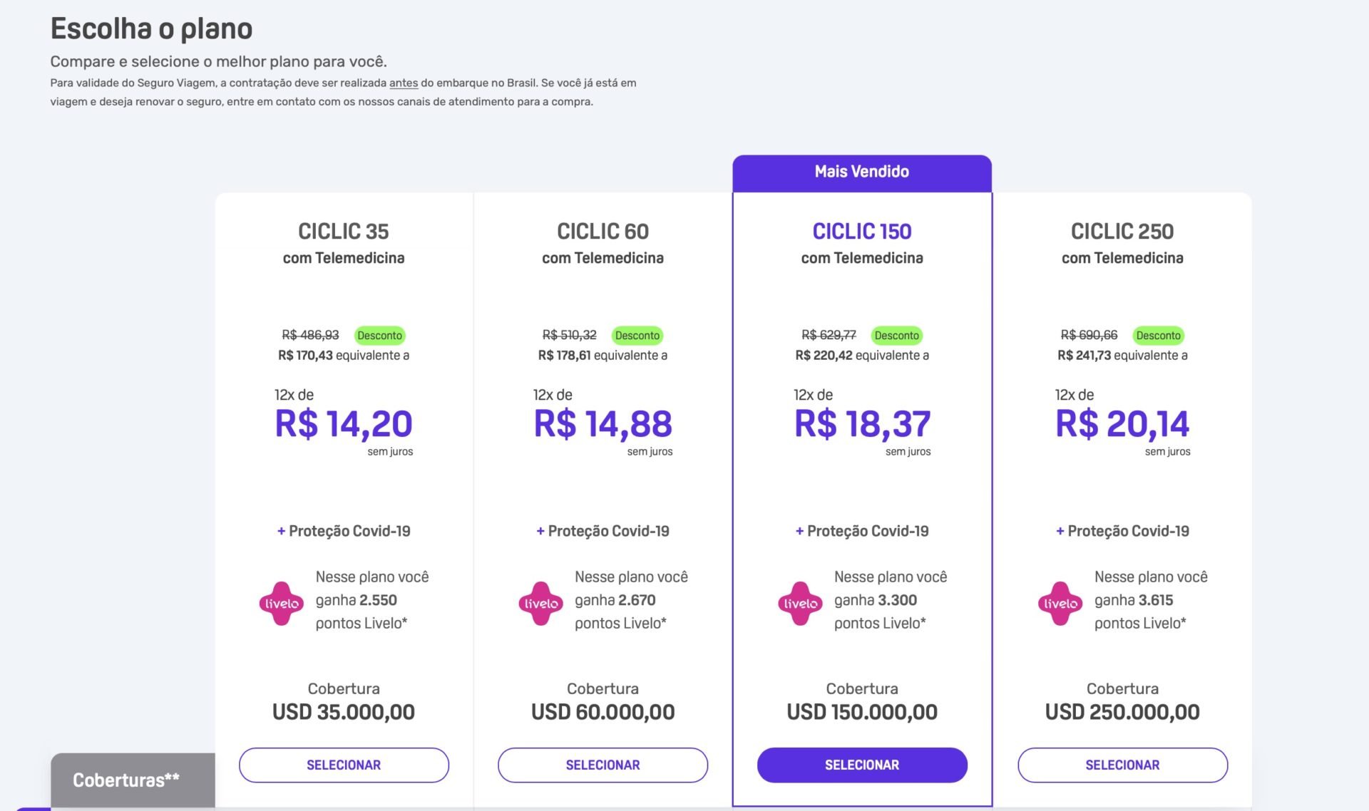Click the Mais Vendido banner
Image resolution: width=1369 pixels, height=811 pixels.
coord(862,172)
